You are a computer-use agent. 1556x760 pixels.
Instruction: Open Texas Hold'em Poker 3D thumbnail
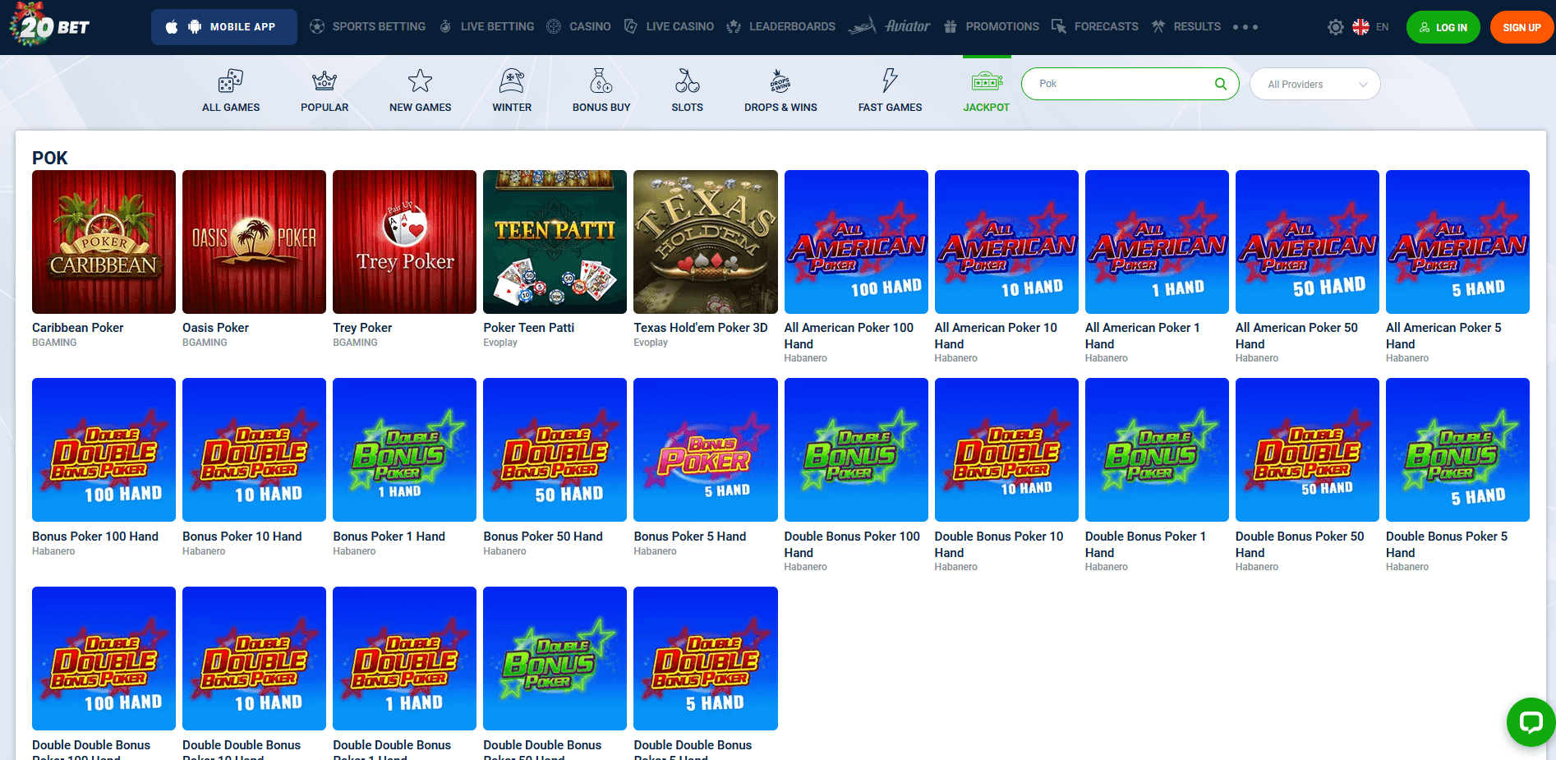tap(705, 242)
